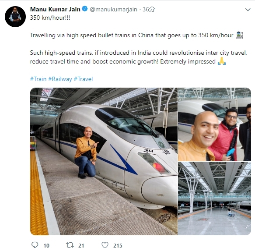Click the blue verified badge
Image resolution: width=255 pixels, height=248 pixels.
click(85, 9)
